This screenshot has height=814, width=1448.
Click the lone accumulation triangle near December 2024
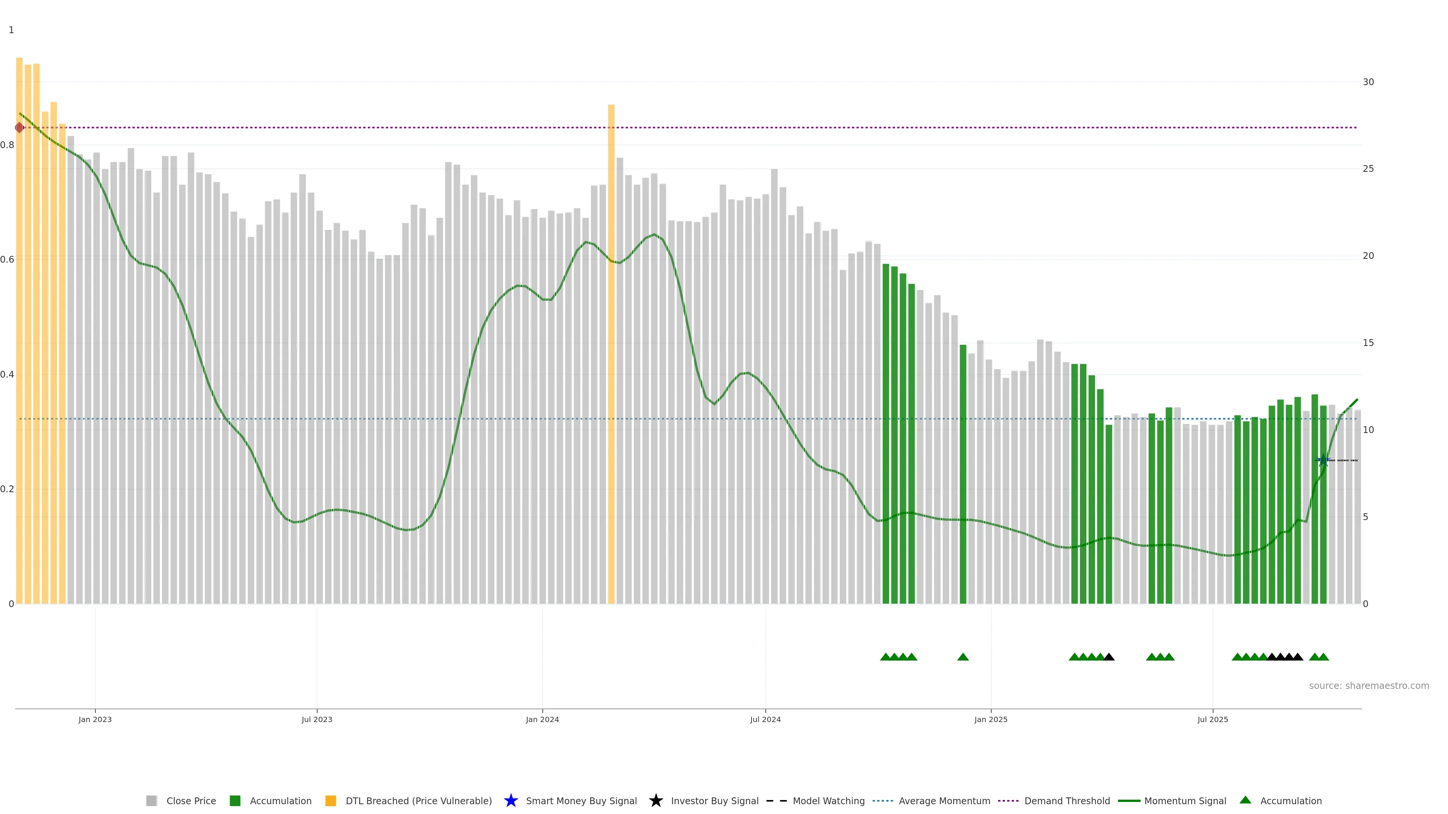click(963, 657)
